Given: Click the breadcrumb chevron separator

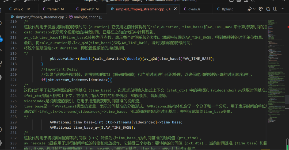Looking at the screenshot, I should 67,17.
